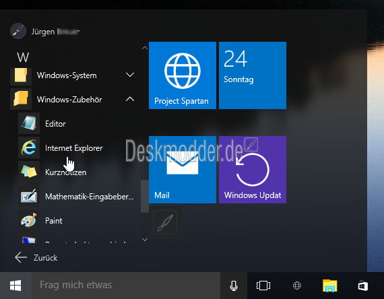This screenshot has height=299, width=384.
Task: Open the Windows Start button
Action: click(x=15, y=286)
